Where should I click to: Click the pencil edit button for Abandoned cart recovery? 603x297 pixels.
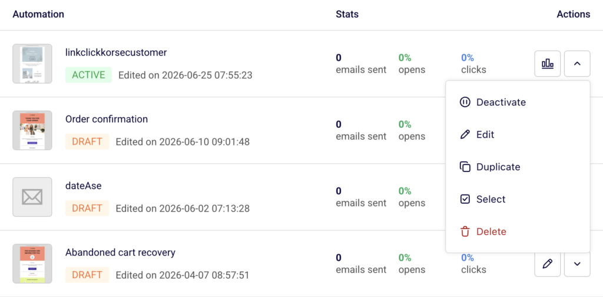click(x=547, y=264)
